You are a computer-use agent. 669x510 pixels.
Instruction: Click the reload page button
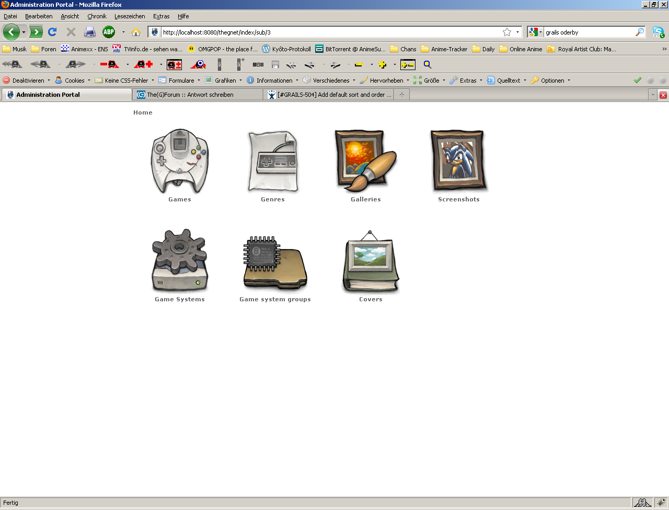(x=52, y=32)
